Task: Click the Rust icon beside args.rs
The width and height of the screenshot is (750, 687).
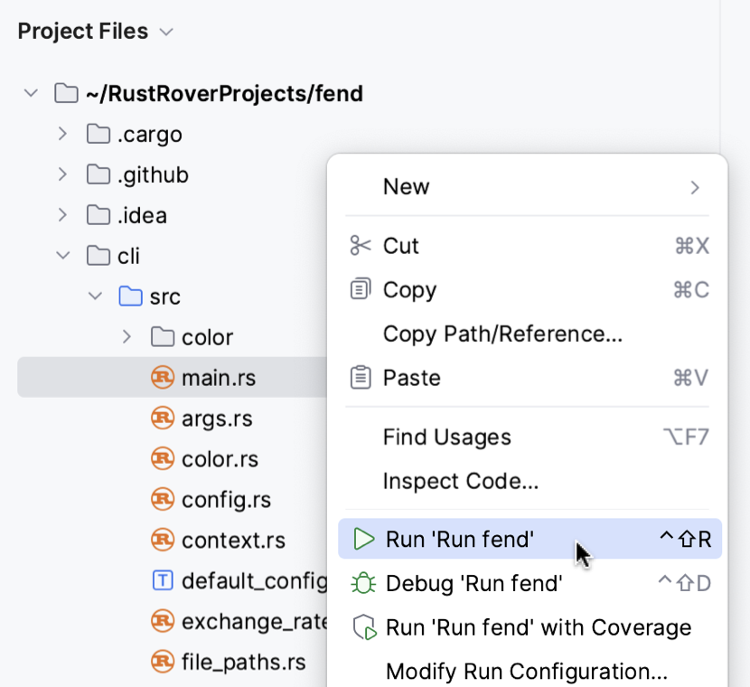Action: (161, 418)
